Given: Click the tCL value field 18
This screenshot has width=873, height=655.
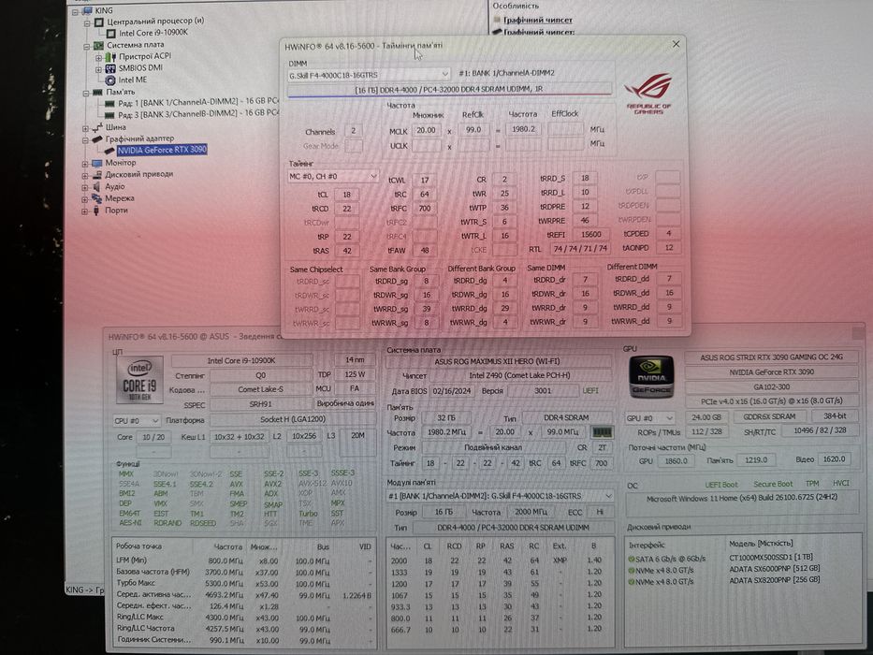Looking at the screenshot, I should point(346,195).
